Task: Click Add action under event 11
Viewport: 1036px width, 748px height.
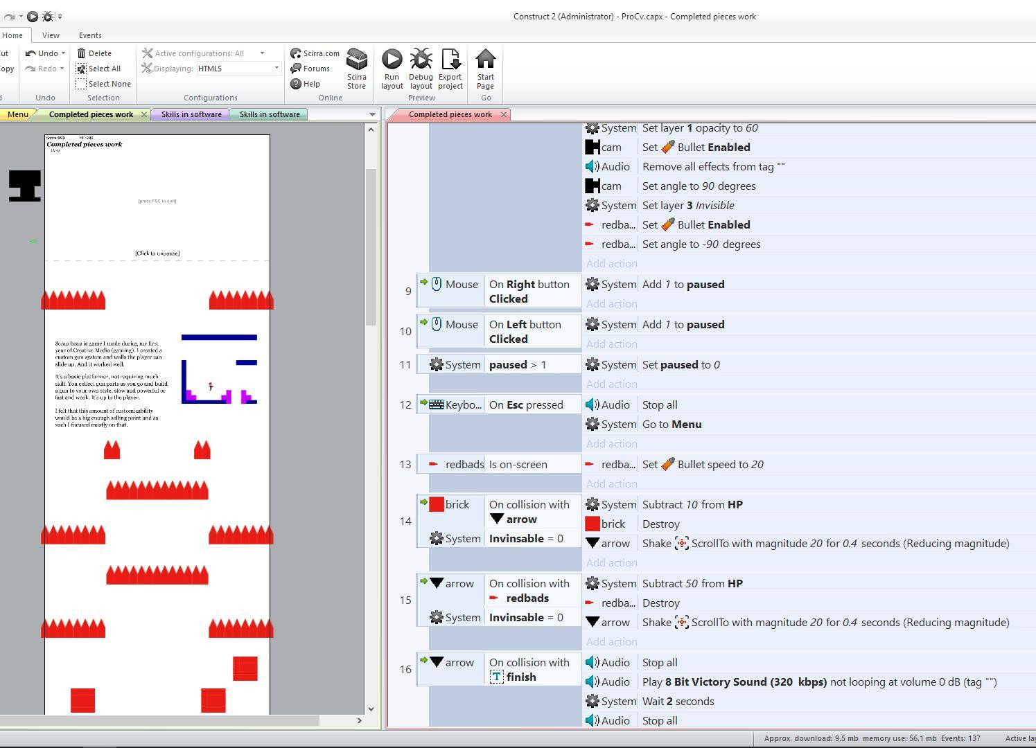Action: pos(611,384)
